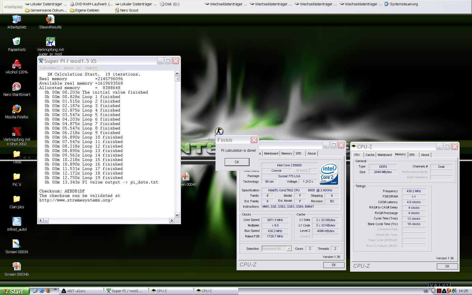Open Systemsteuerung from the top toolbar
This screenshot has width=472, height=295.
[x=401, y=4]
